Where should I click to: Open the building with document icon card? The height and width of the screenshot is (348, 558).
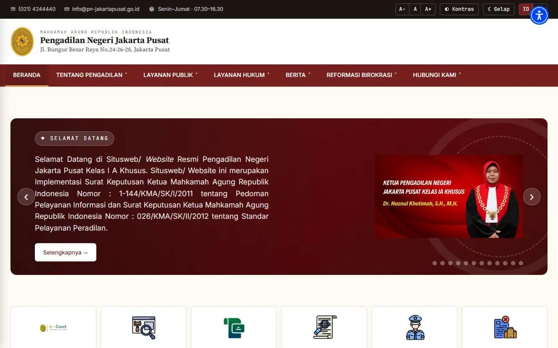coord(504,327)
